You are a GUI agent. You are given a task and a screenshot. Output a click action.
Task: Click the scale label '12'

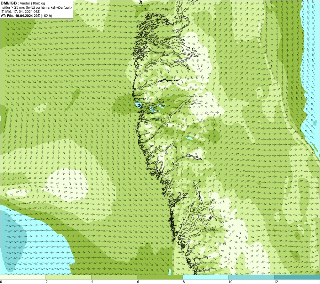pyautogui.click(x=276, y=282)
